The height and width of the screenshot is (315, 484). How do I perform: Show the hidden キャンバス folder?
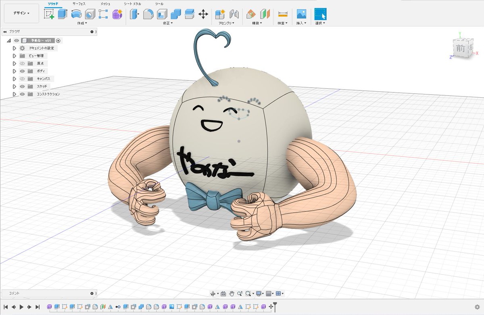(x=23, y=79)
